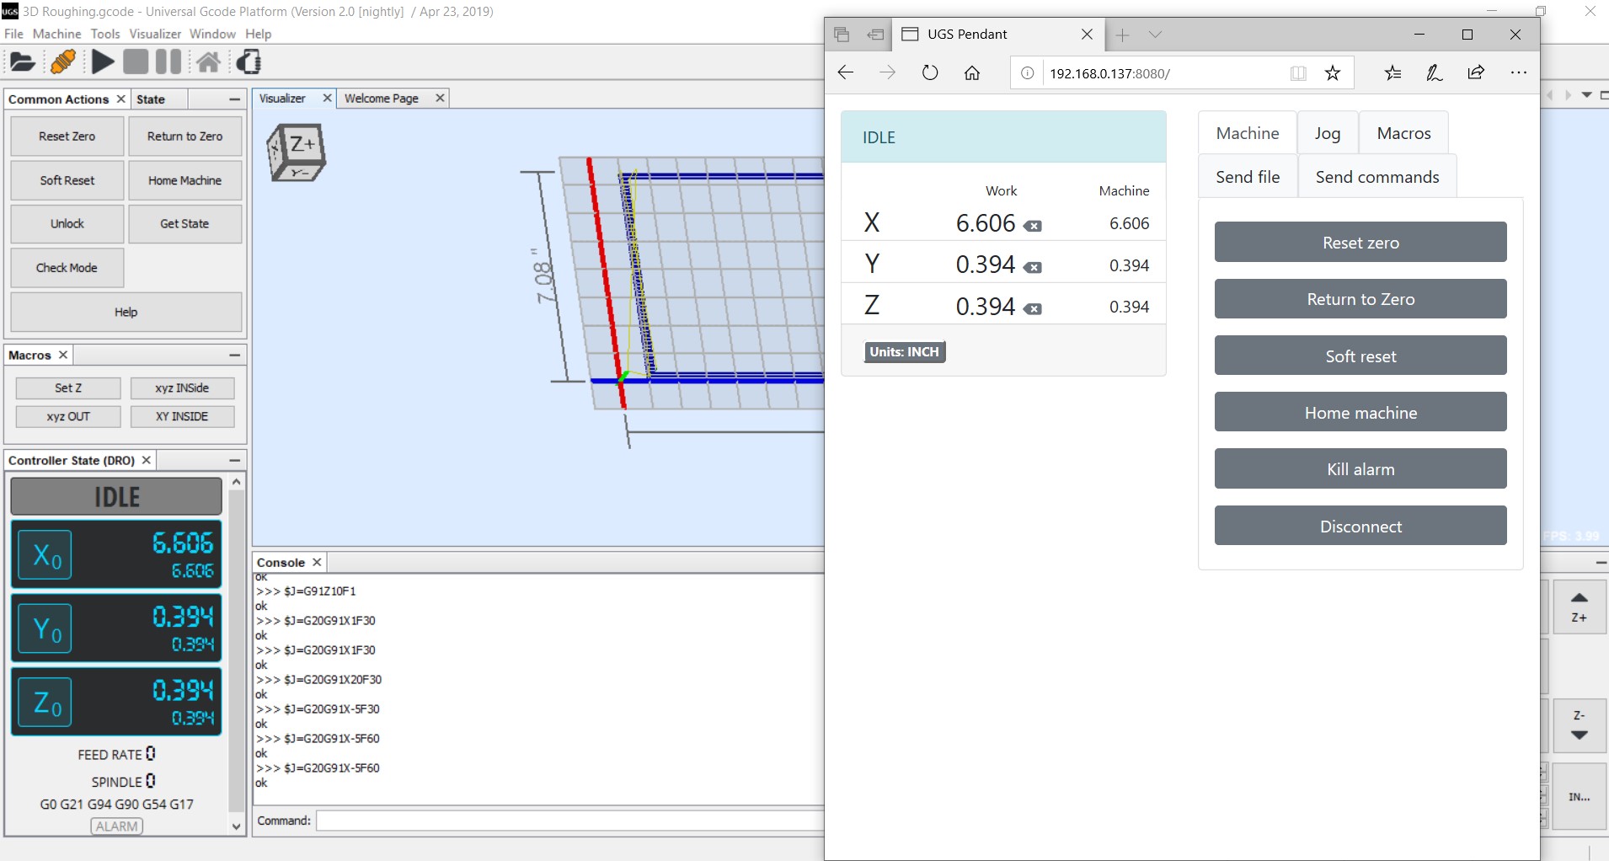Zero the Y axis with Y0 button
Image resolution: width=1609 pixels, height=861 pixels.
(45, 629)
